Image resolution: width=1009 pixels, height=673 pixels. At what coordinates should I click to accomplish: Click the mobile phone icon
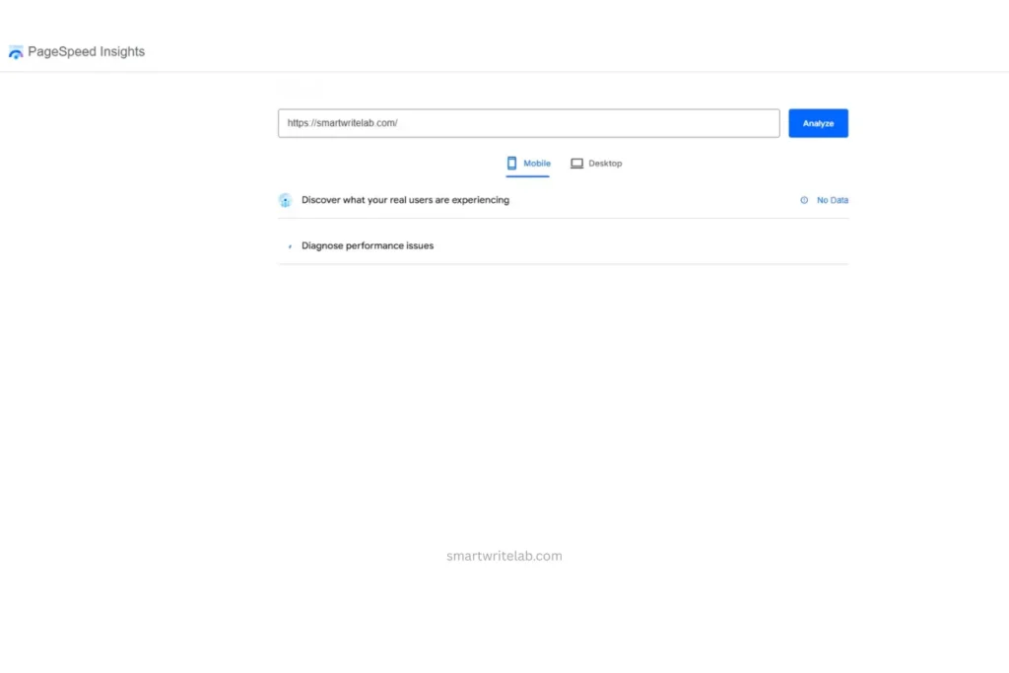[x=511, y=164]
